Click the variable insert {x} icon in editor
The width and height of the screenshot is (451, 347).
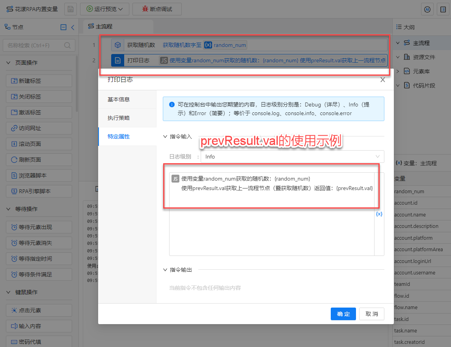[x=379, y=214]
